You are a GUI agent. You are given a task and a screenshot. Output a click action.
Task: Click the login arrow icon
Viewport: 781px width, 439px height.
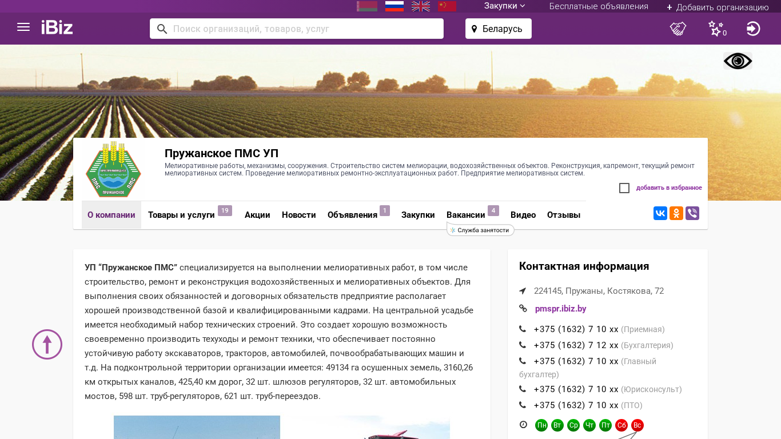coord(754,29)
